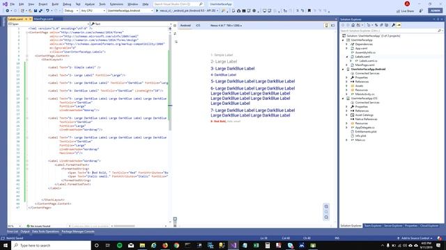The width and height of the screenshot is (446, 250).
Task: Open the Solution Explorer Home icon
Action: [x=353, y=25]
